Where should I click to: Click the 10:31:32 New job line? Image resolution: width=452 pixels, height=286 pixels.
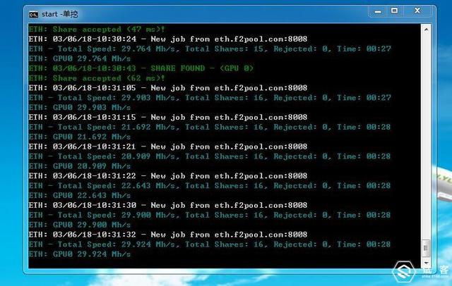168,235
